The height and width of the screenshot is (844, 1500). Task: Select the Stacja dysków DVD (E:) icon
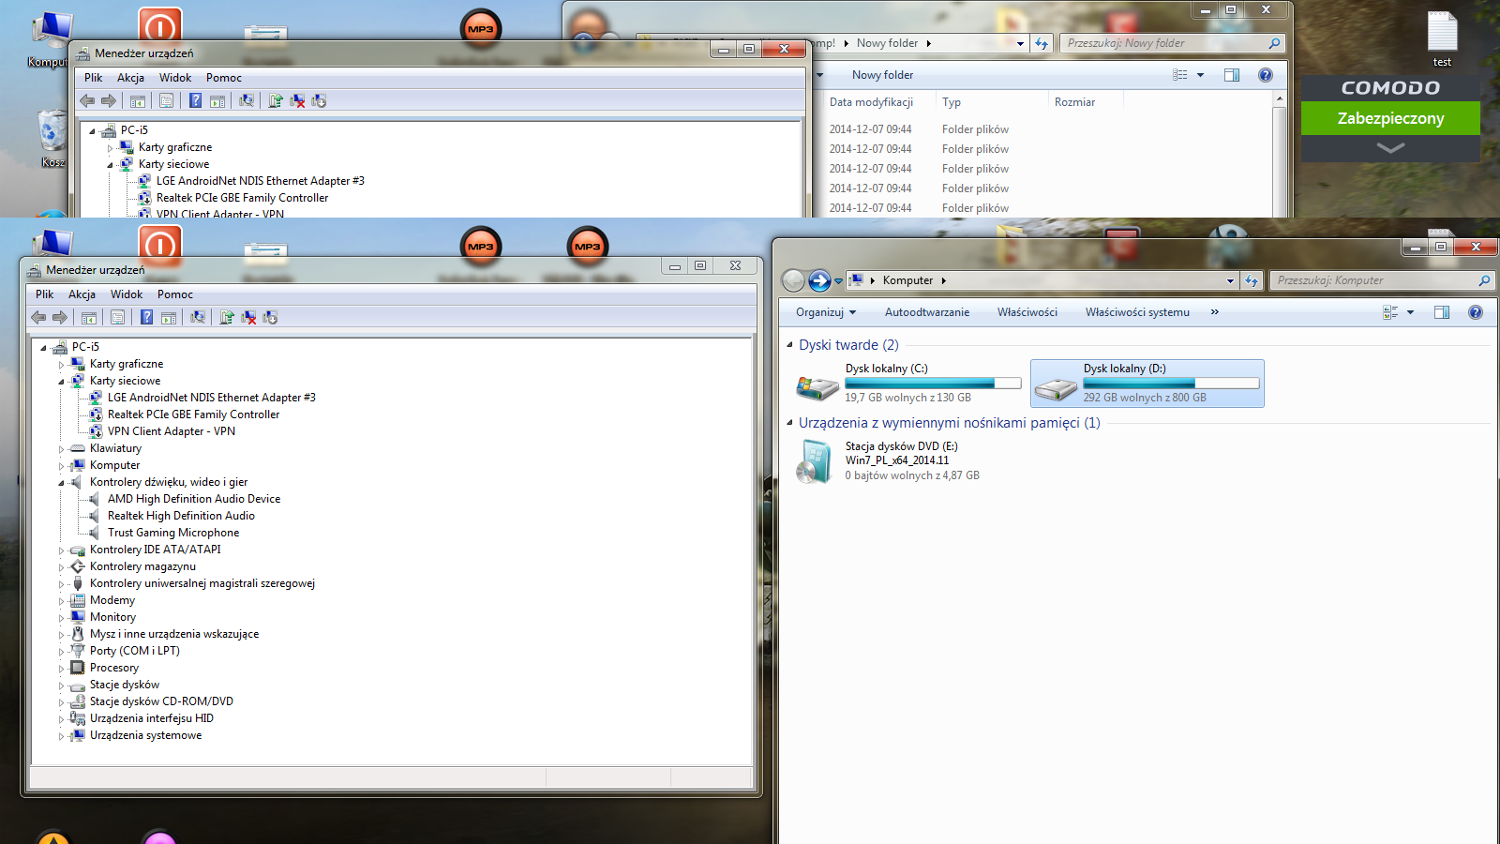pos(814,461)
